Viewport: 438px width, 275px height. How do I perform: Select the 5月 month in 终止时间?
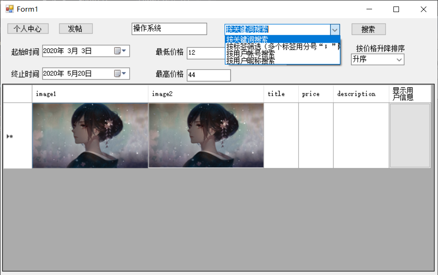[x=72, y=73]
